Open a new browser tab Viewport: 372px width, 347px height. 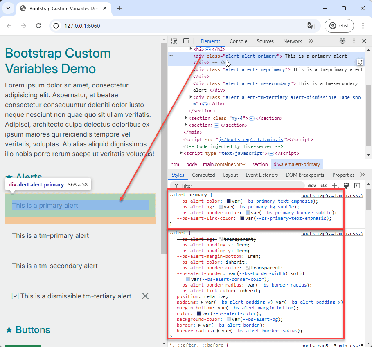pos(119,8)
